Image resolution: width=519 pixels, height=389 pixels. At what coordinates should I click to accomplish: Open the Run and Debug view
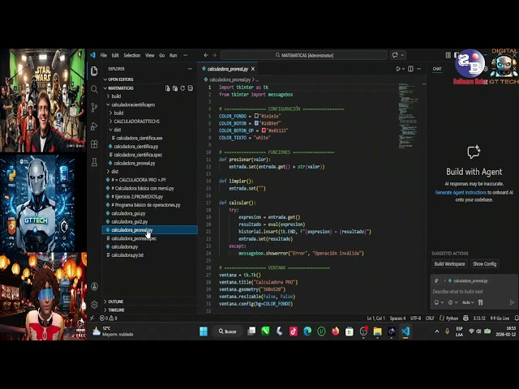(94, 126)
